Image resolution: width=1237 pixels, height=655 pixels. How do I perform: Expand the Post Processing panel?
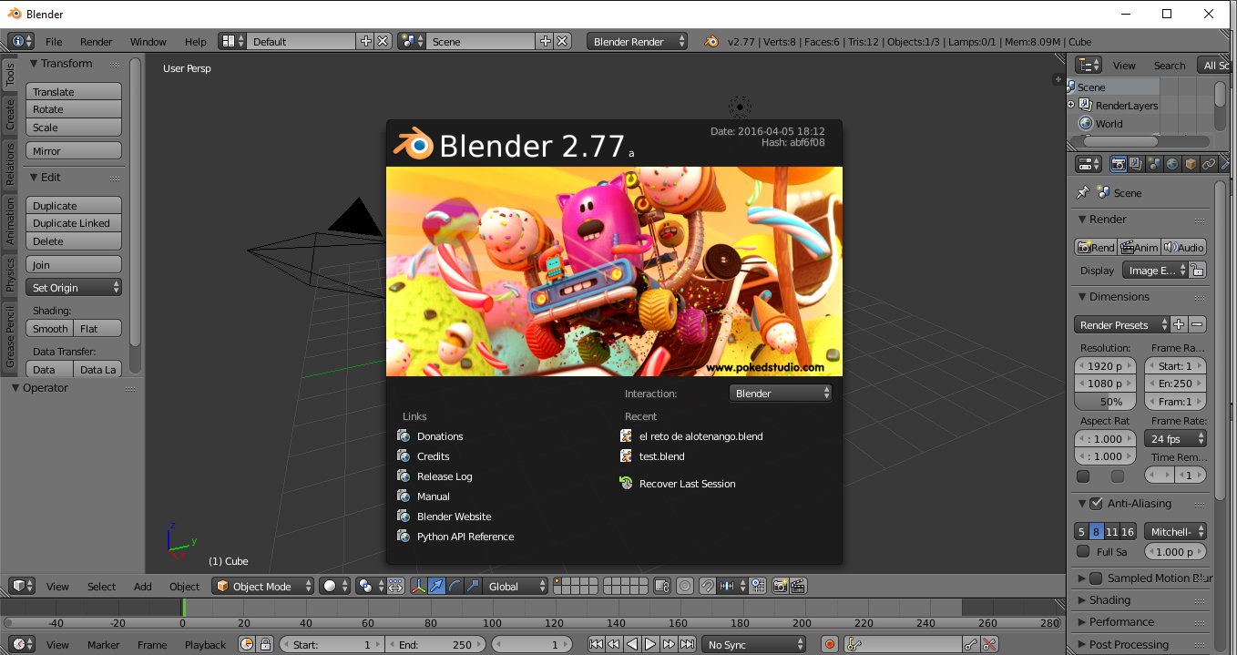click(1082, 644)
